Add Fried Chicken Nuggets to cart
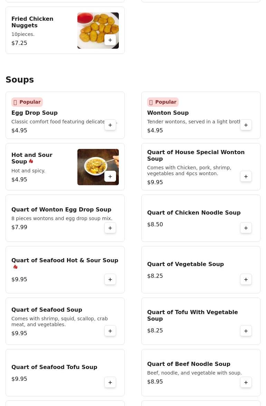This screenshot has width=266, height=406. click(x=110, y=40)
